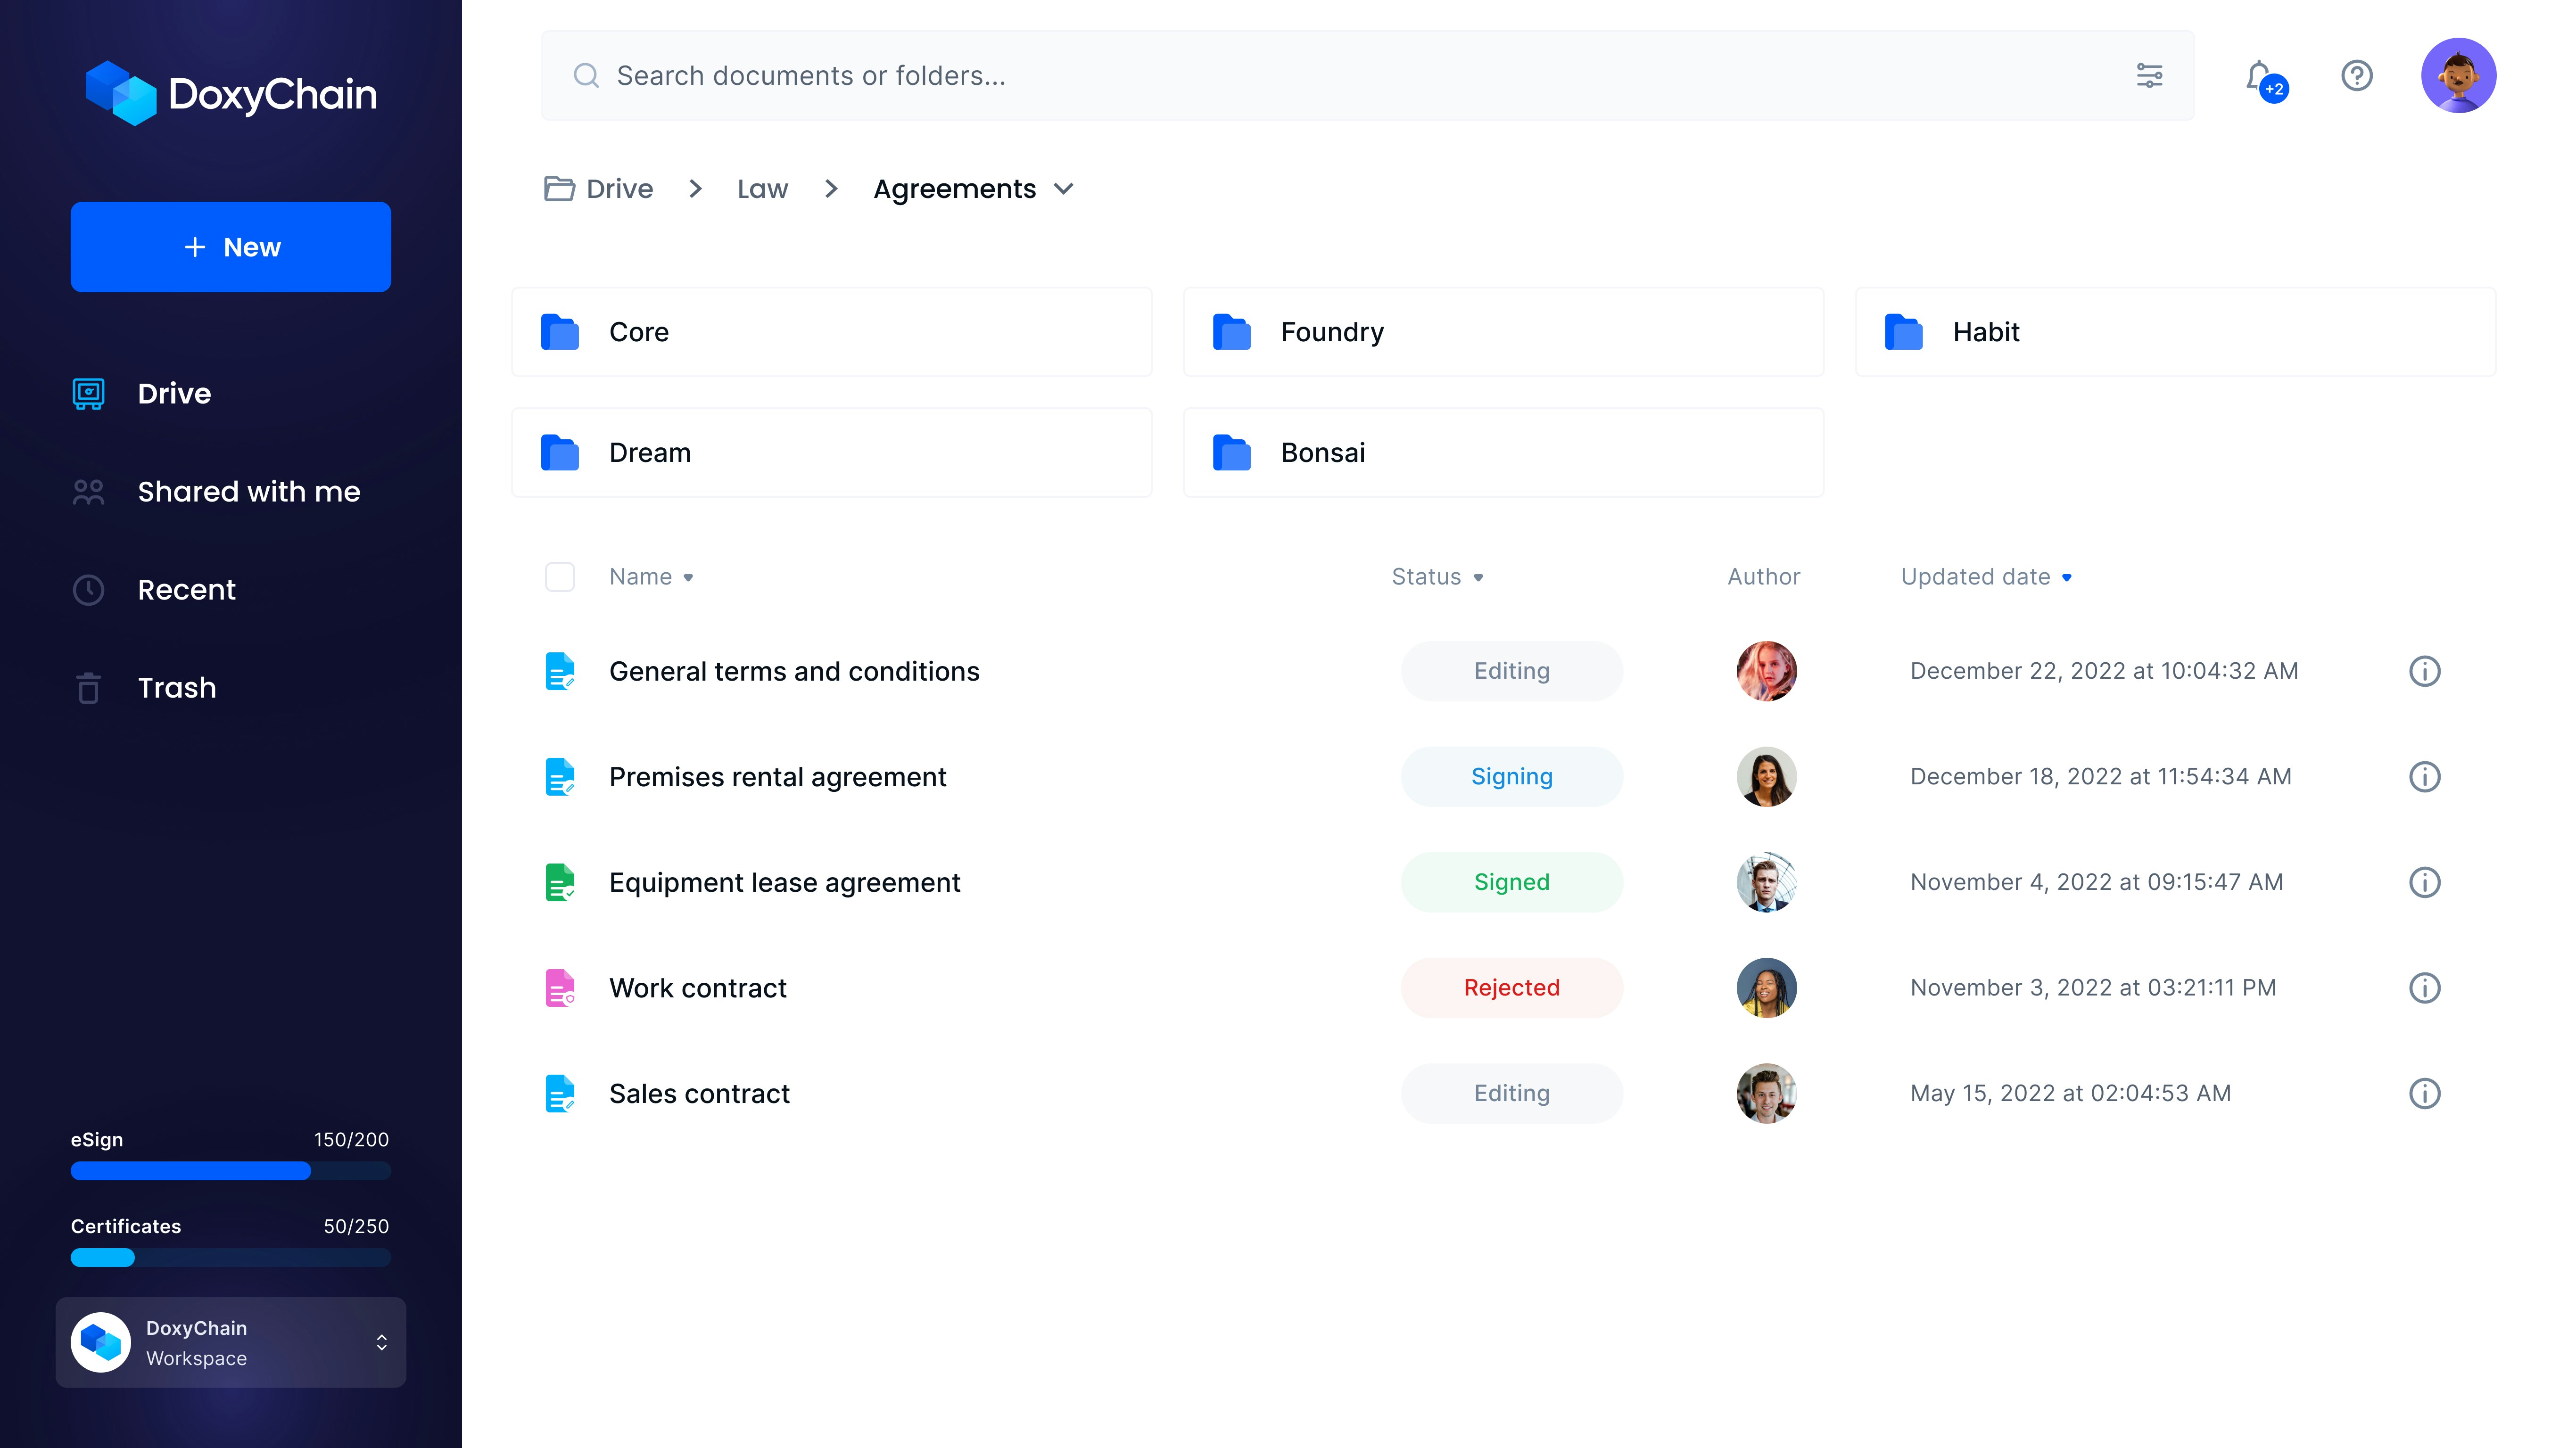This screenshot has width=2576, height=1448.
Task: Click author avatar for Work contract
Action: pyautogui.click(x=1766, y=988)
